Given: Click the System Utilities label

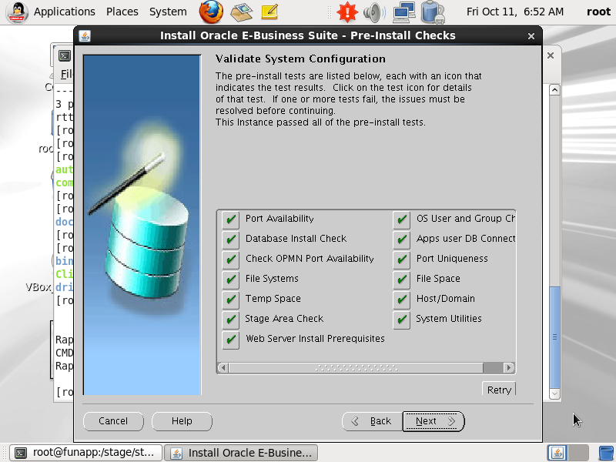Looking at the screenshot, I should 449,319.
